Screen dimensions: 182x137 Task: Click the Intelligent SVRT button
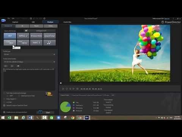tap(41, 31)
